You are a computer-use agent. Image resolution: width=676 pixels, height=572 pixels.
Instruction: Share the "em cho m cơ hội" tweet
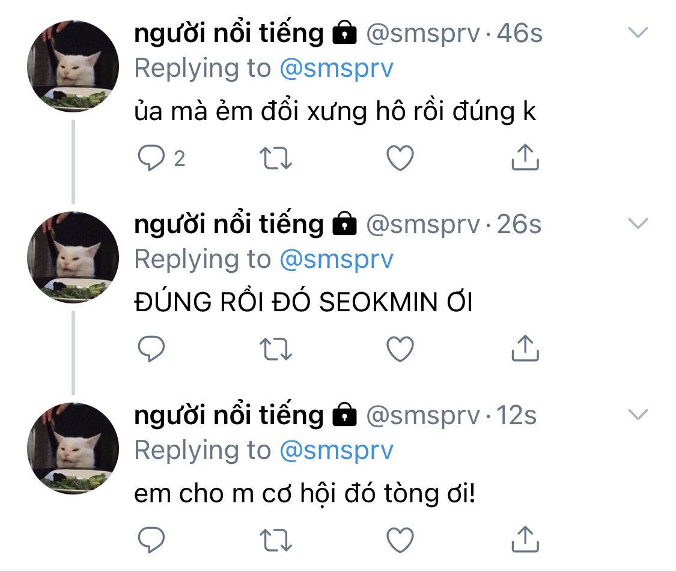point(525,538)
